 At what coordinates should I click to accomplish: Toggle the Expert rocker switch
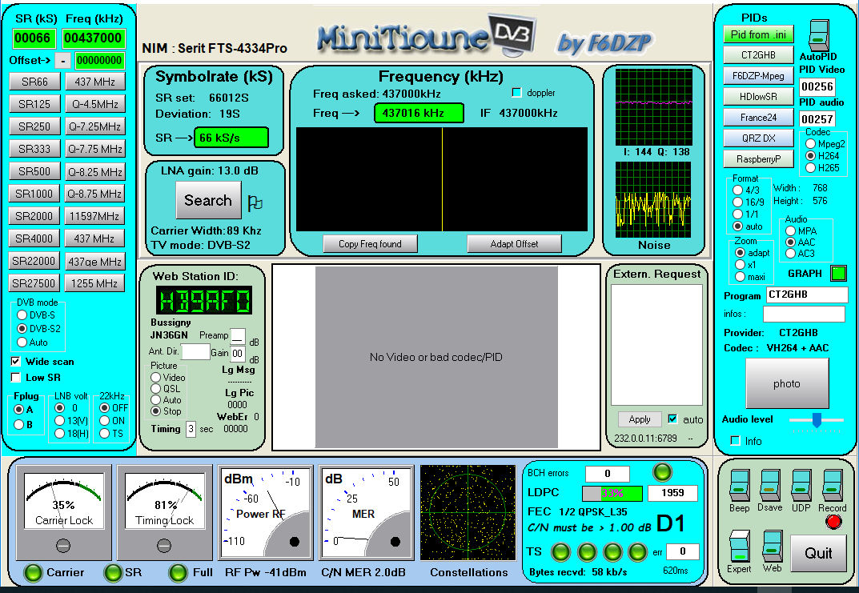[739, 546]
